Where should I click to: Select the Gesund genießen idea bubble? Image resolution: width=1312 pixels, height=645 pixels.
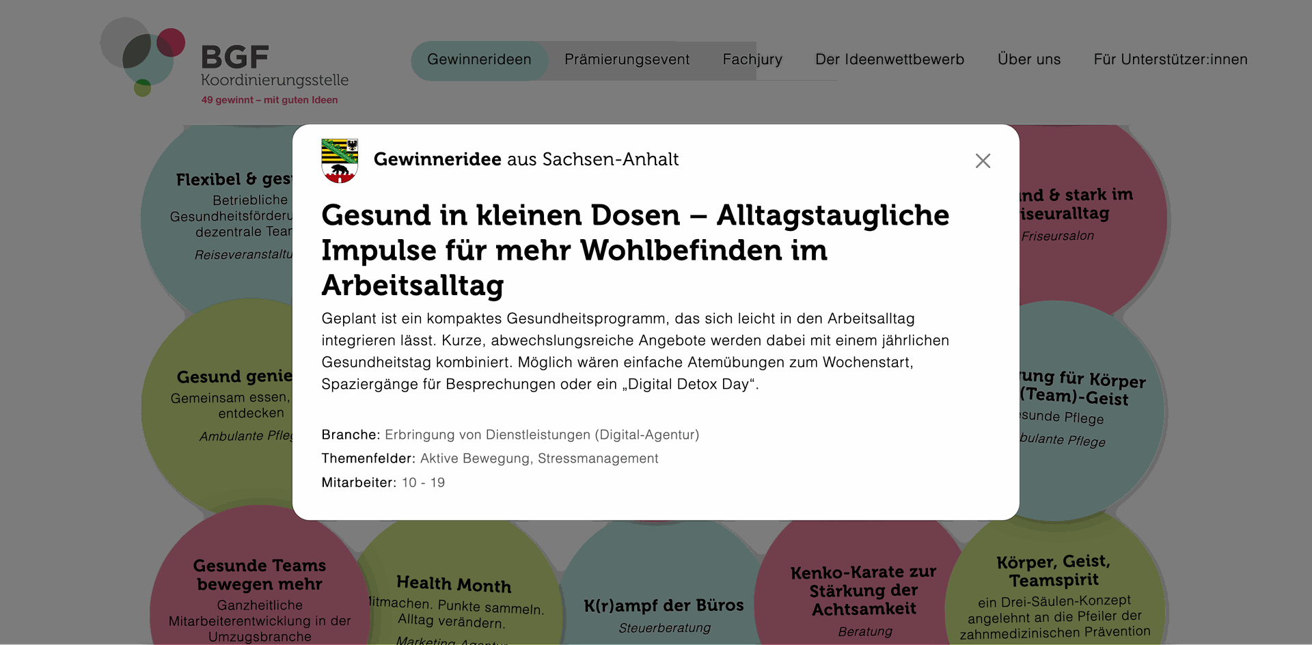[219, 403]
